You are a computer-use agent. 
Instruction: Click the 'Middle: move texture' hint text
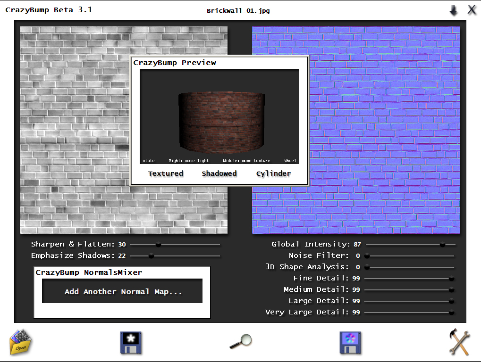[246, 160]
